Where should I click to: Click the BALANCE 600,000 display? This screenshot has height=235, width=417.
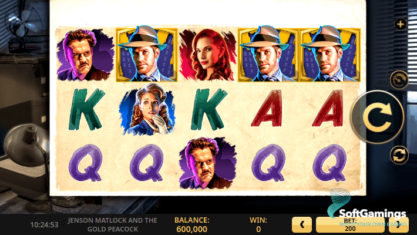coord(191,224)
